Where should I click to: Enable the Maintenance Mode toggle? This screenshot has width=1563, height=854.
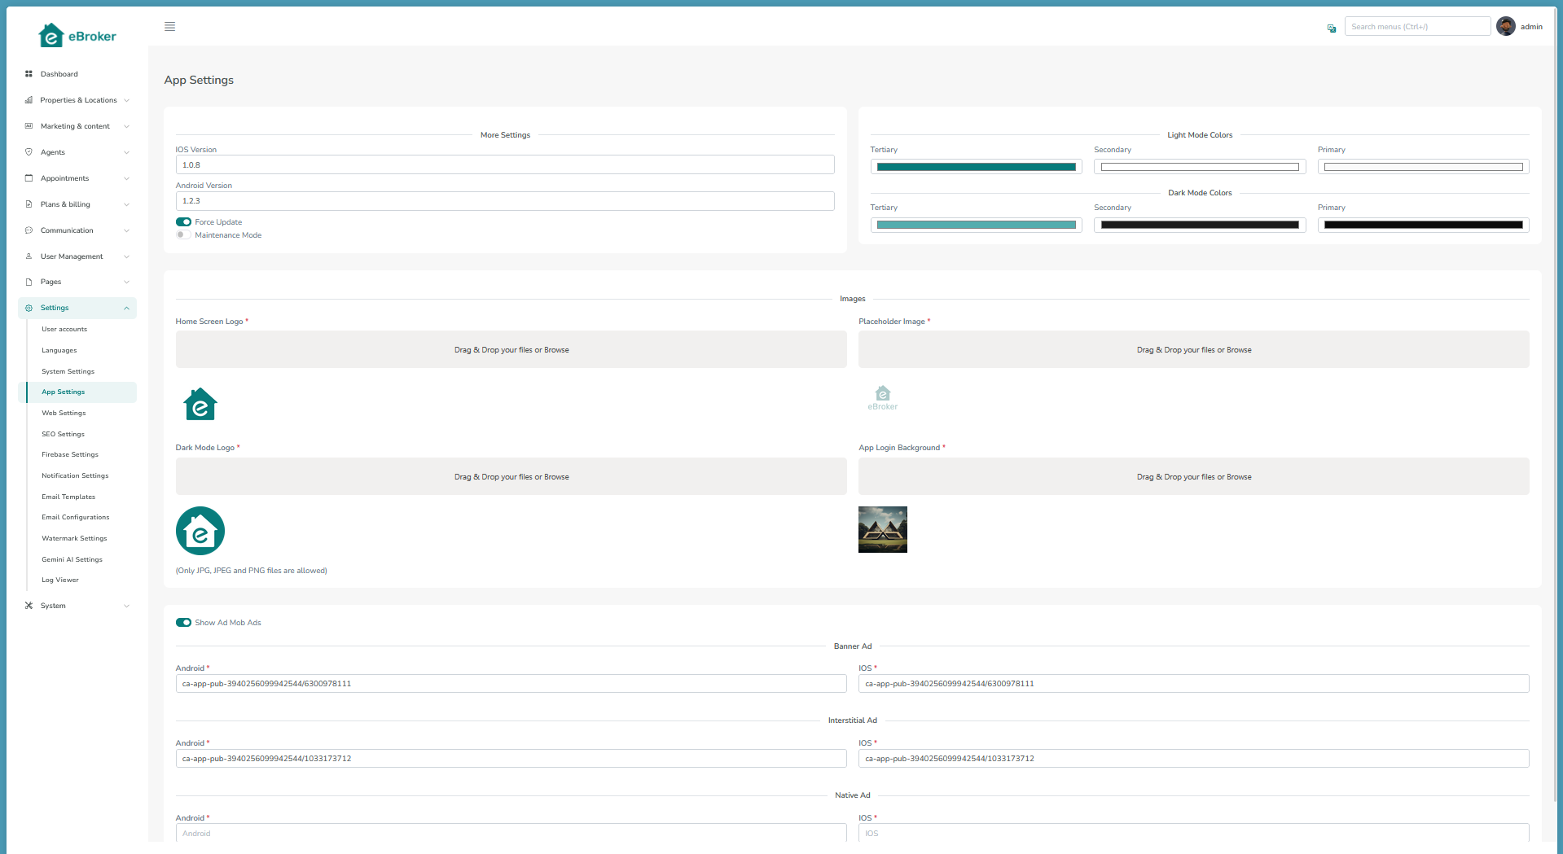(x=183, y=235)
